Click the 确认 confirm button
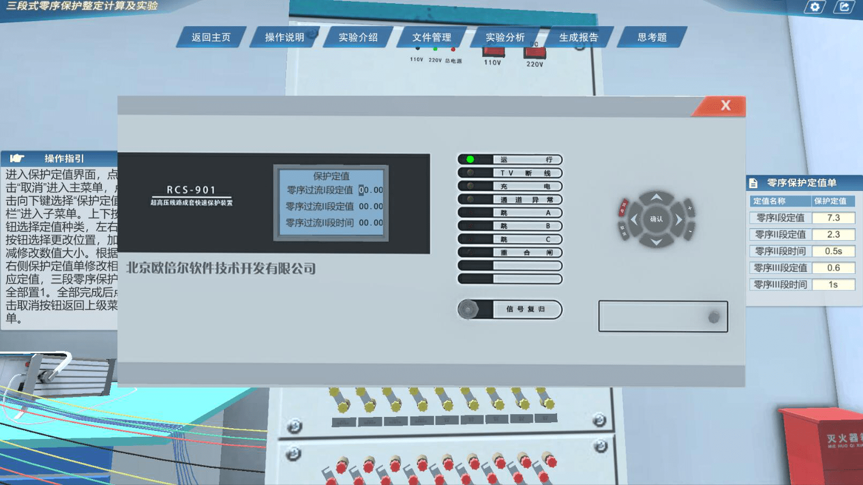This screenshot has width=863, height=485. click(x=656, y=219)
